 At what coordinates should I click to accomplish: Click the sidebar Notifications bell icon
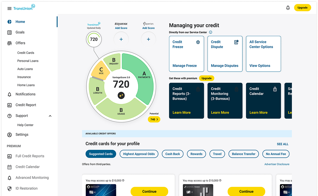click(x=9, y=94)
